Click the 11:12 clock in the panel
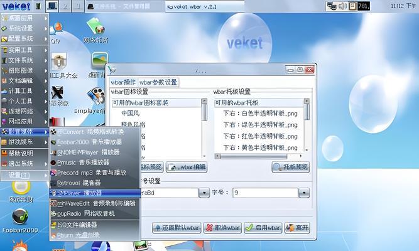Screen dimensions: 419x251 [x=403, y=6]
